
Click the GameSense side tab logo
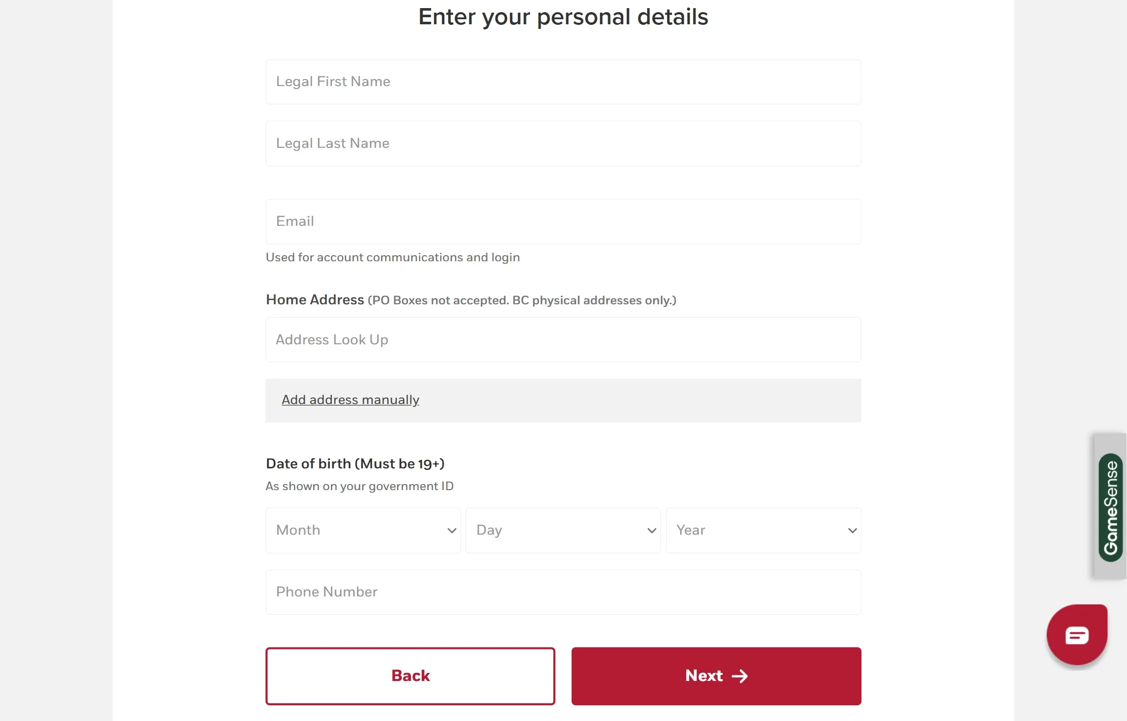pyautogui.click(x=1110, y=507)
